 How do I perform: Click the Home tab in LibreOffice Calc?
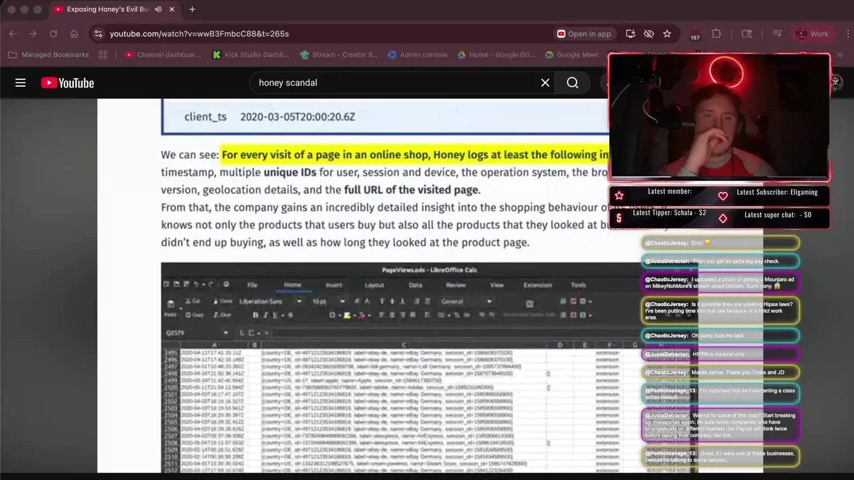click(x=292, y=285)
